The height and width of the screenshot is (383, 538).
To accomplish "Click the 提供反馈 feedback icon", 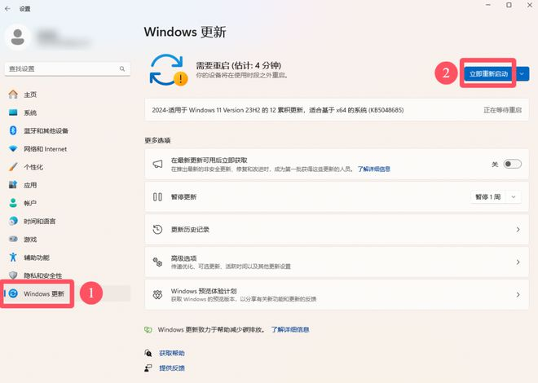I will coord(148,368).
